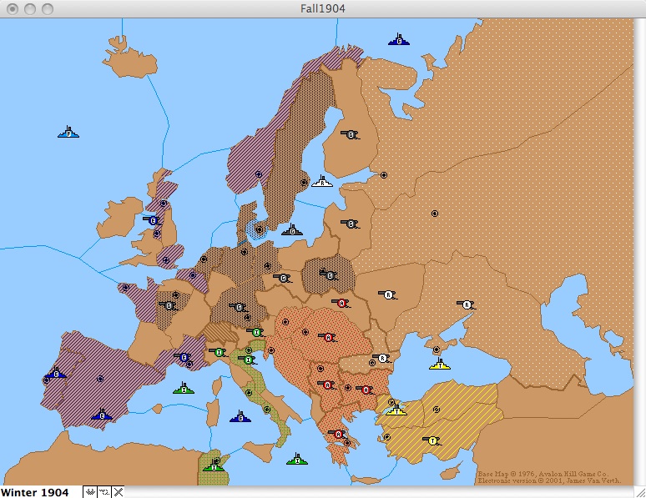Click the London supply center dot
This screenshot has width=646, height=498.
coord(166,260)
